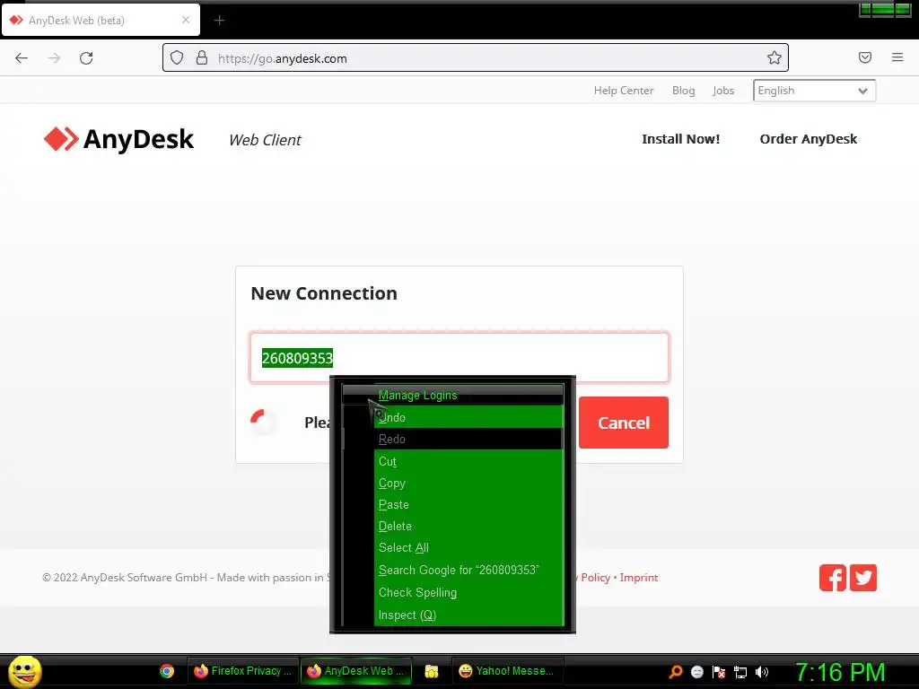
Task: Open the yellow folder taskbar icon
Action: 432,671
